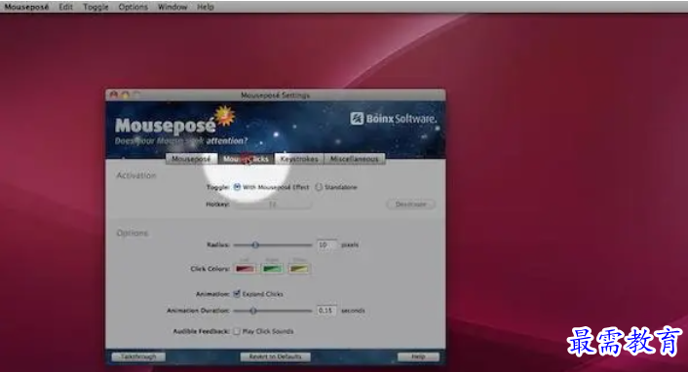Click the Talkthrough button

[x=138, y=356]
